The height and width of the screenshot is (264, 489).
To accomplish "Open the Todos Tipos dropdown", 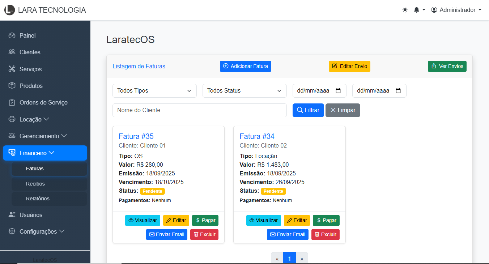I will point(154,91).
